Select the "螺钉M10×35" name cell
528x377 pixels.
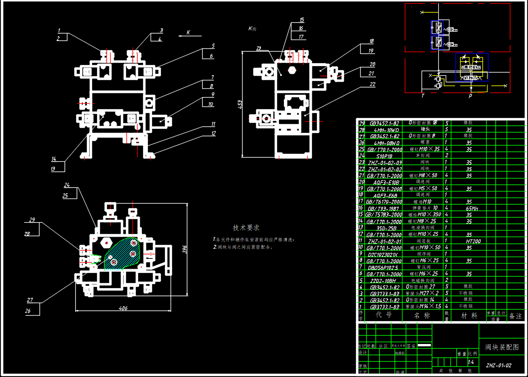pyautogui.click(x=424, y=149)
